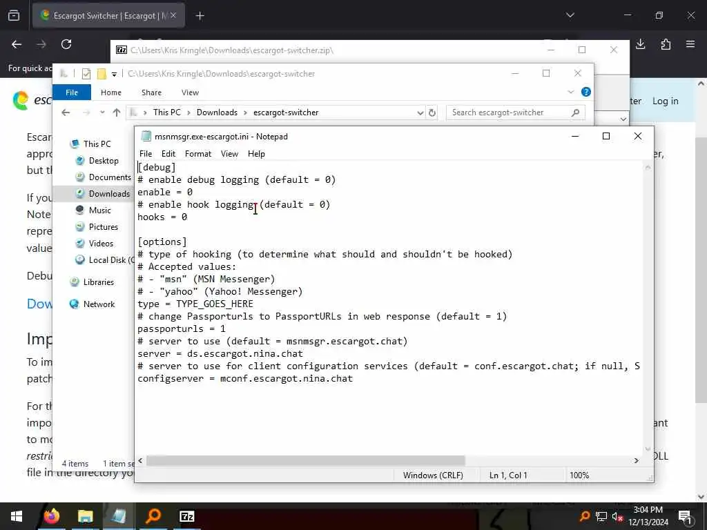Screen dimensions: 707x530
Task: Click the Notepad horizontal scrollbar thumb
Action: coord(305,460)
